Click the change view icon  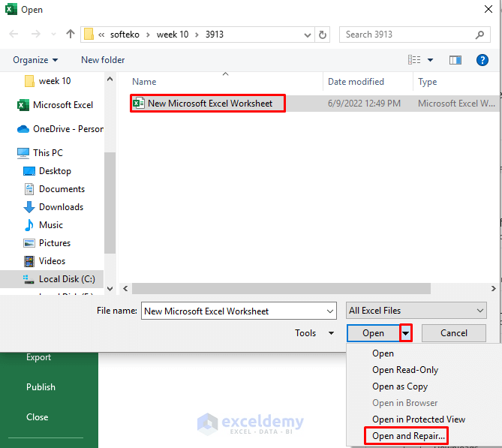pyautogui.click(x=414, y=60)
